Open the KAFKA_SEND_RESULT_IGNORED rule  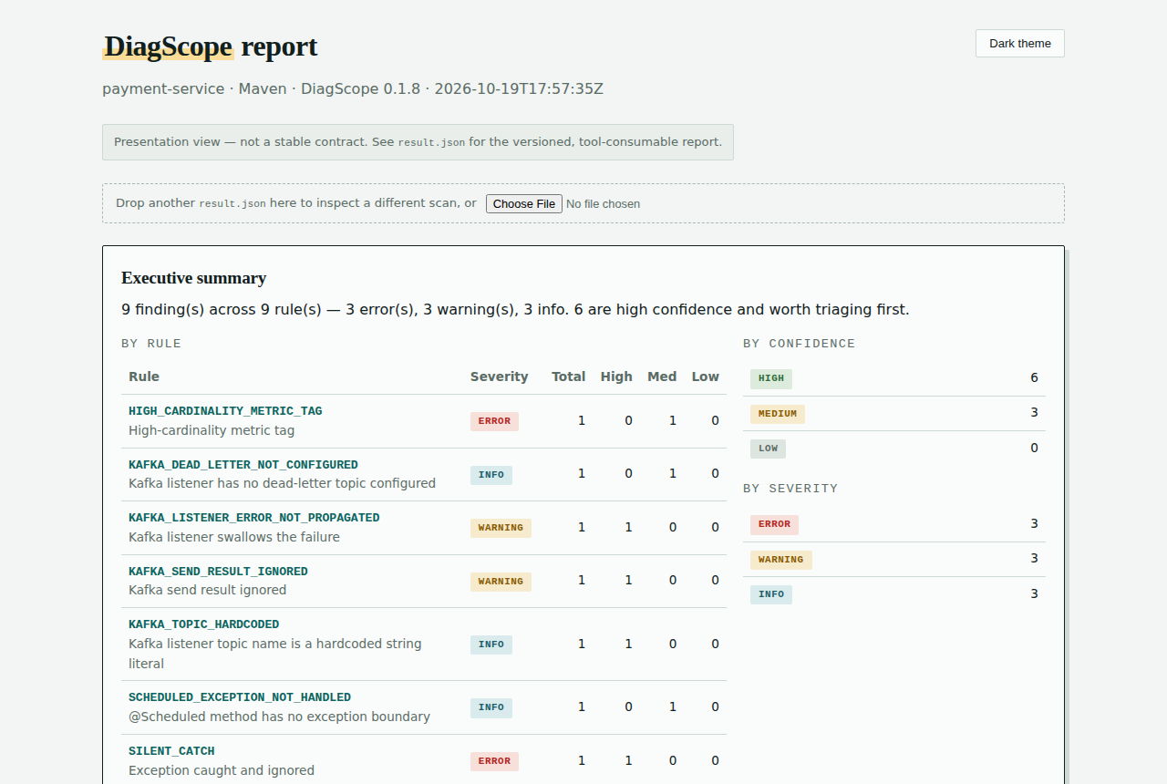[218, 572]
